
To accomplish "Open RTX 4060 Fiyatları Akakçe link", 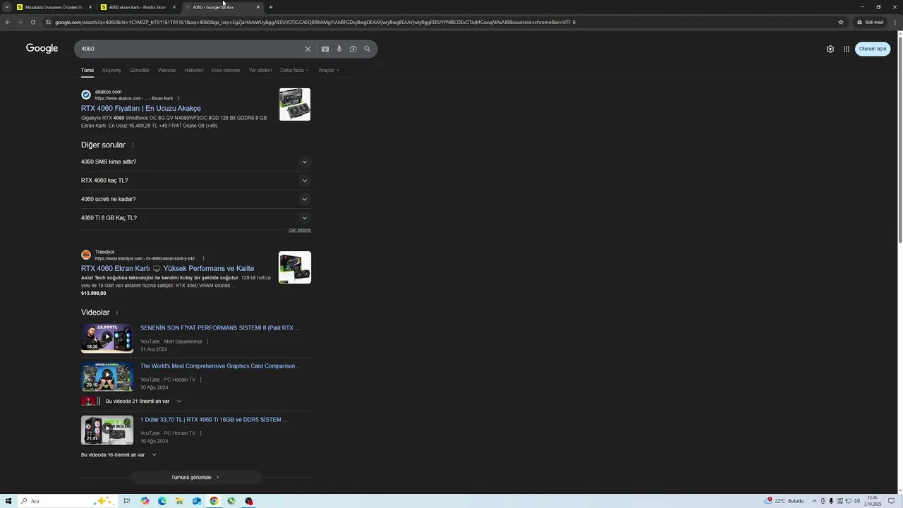I will click(141, 109).
